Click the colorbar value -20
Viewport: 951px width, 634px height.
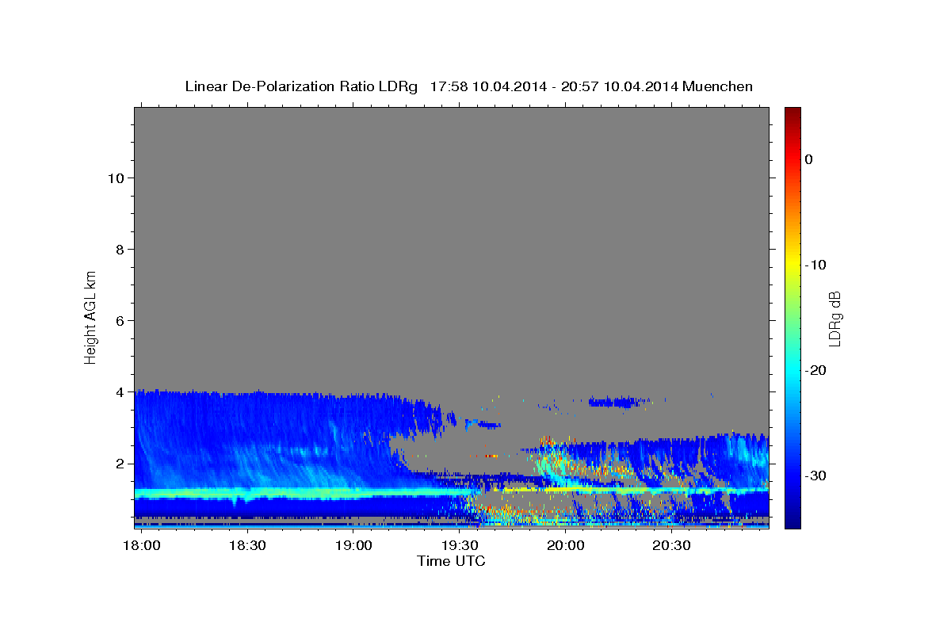pos(816,370)
